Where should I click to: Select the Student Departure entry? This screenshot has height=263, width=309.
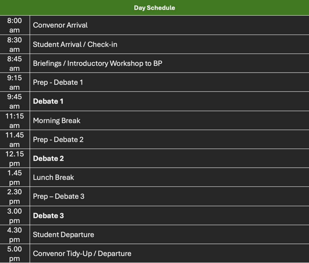(x=63, y=234)
